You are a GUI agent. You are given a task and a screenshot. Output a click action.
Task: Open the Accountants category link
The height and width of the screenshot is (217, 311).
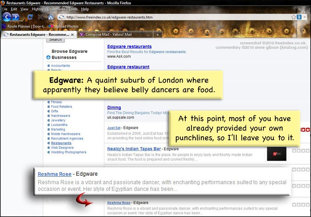(60, 66)
